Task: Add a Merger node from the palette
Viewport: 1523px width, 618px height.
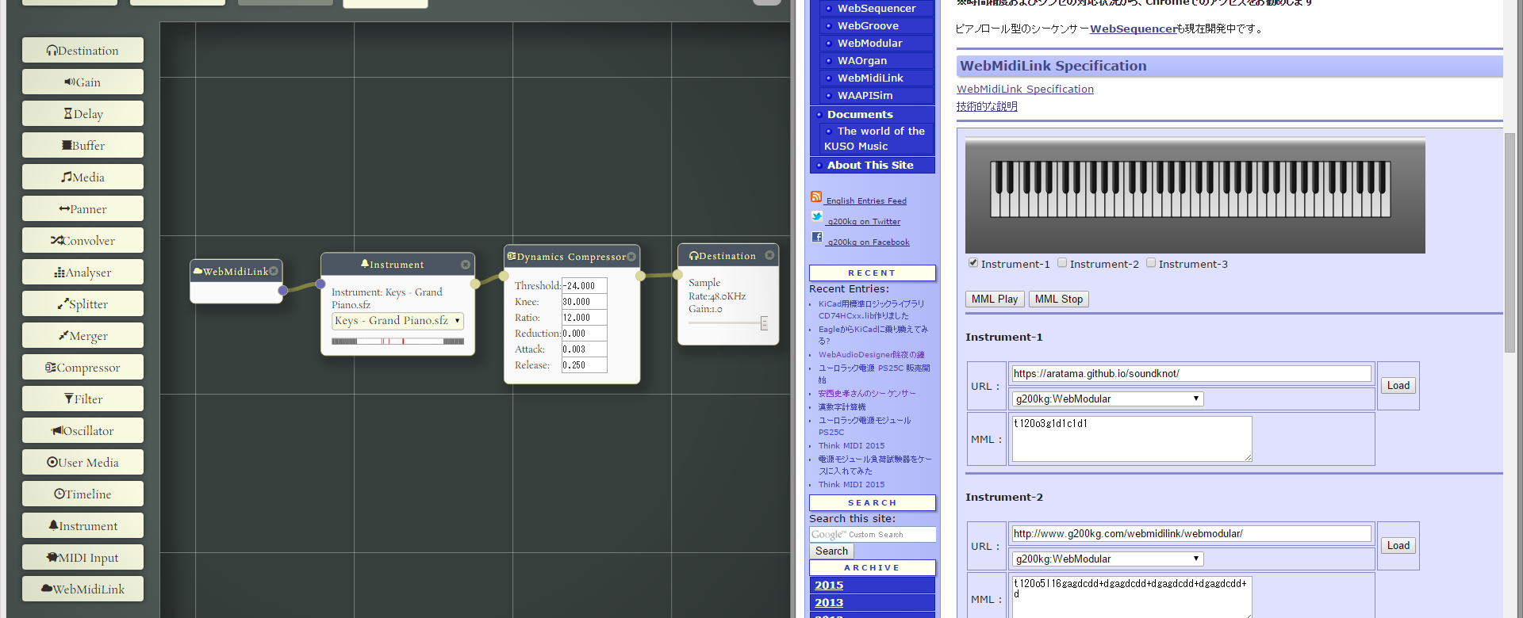Action: [x=82, y=335]
